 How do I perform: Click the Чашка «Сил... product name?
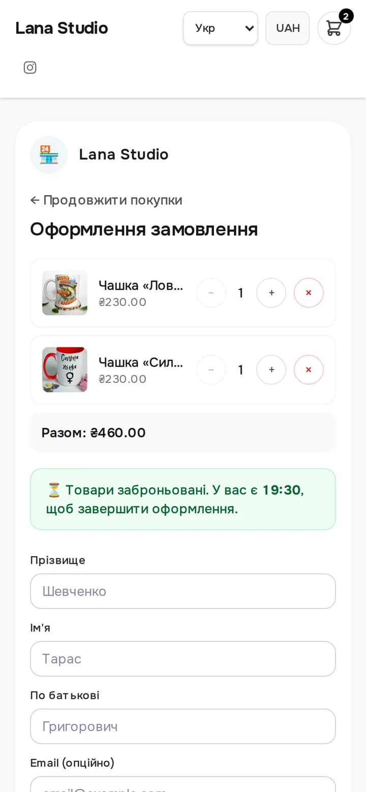click(141, 362)
